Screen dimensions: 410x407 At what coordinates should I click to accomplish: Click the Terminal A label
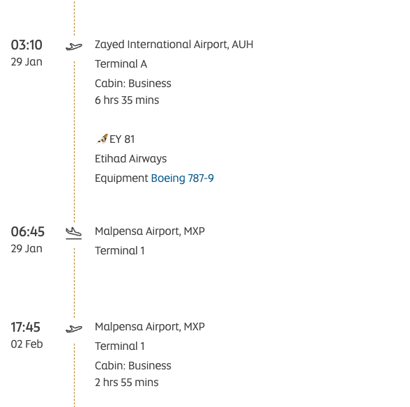pyautogui.click(x=121, y=64)
